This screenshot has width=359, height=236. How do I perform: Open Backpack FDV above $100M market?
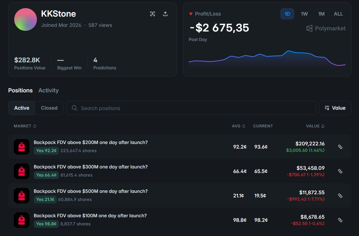click(x=90, y=216)
